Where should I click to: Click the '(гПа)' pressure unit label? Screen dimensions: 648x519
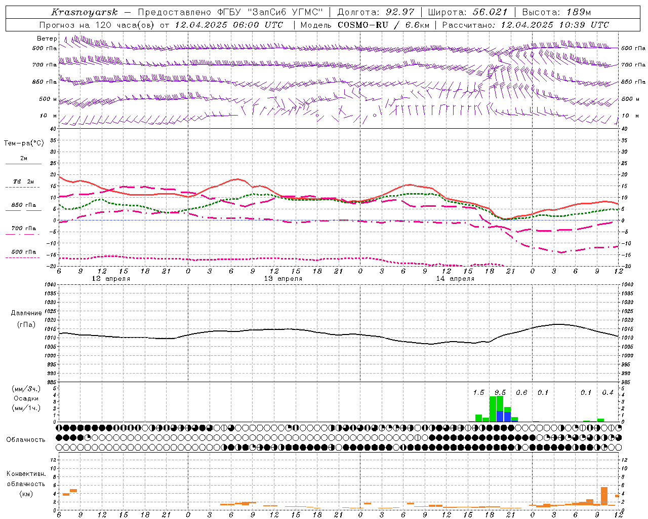click(26, 324)
